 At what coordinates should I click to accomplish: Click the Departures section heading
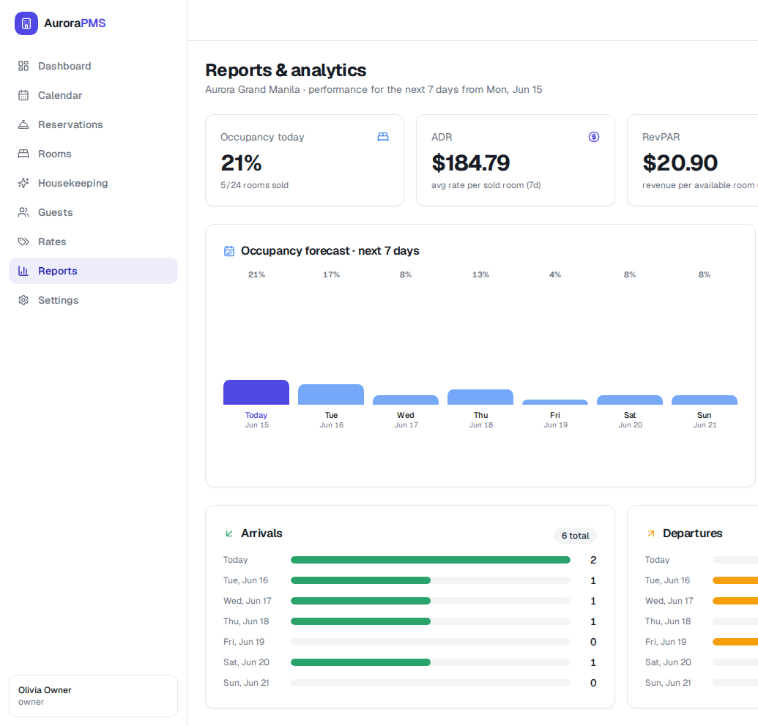click(x=692, y=534)
